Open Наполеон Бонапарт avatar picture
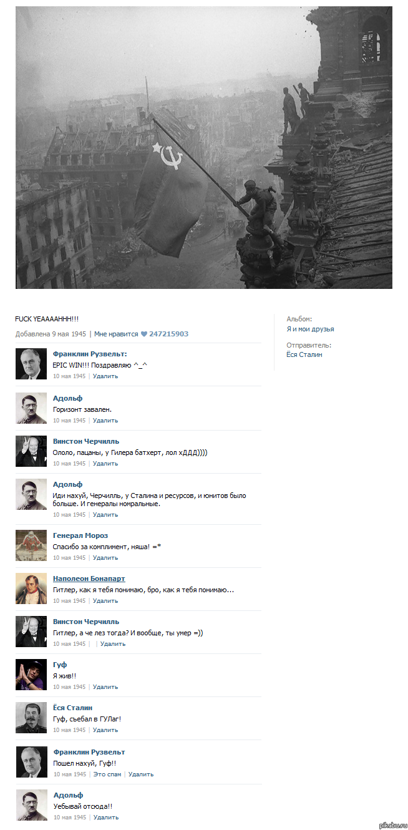The image size is (408, 830). (x=31, y=588)
